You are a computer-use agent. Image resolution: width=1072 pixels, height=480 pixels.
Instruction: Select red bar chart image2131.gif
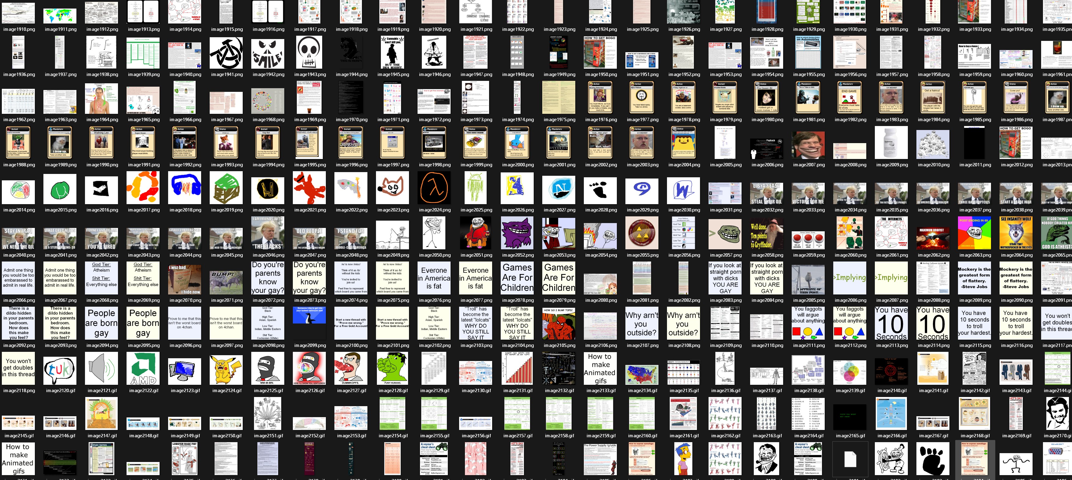pos(517,369)
